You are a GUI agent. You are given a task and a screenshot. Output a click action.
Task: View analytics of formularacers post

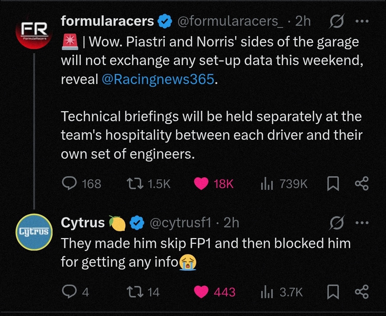[x=267, y=184]
